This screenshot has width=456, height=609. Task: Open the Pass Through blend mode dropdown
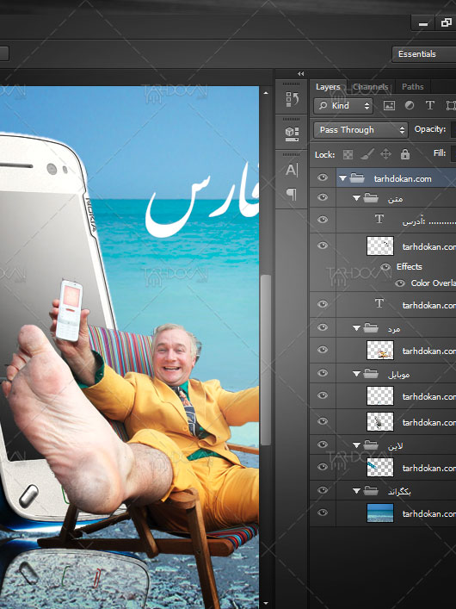pyautogui.click(x=360, y=130)
